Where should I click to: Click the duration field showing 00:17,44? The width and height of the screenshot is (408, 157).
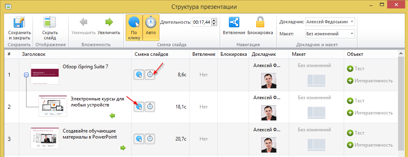pos(202,22)
